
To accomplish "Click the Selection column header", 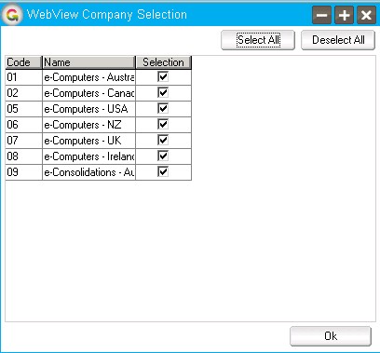I will [x=164, y=62].
